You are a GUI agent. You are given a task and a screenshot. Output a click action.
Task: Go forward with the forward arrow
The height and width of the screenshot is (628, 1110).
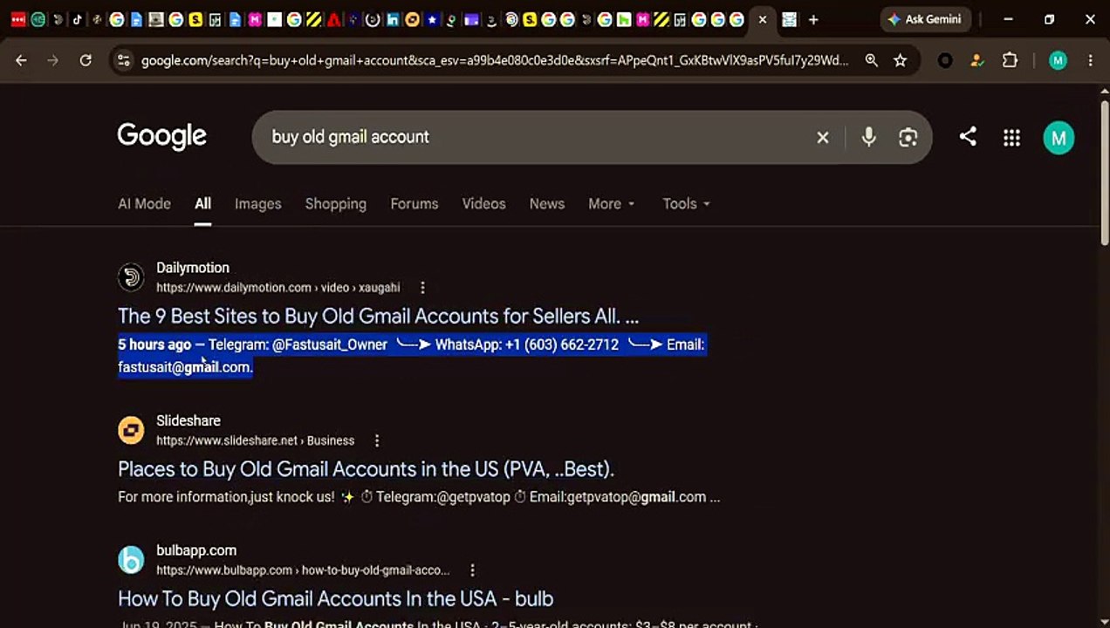point(53,60)
